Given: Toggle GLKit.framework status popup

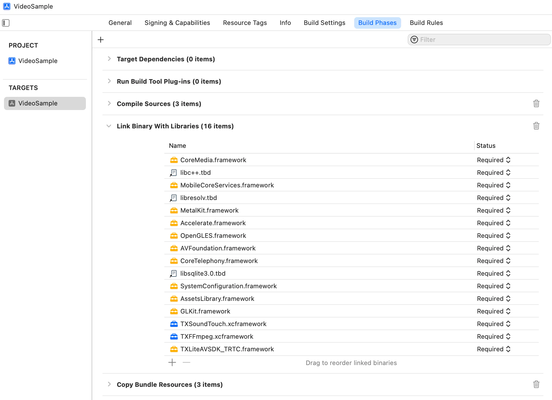Looking at the screenshot, I should pyautogui.click(x=508, y=311).
